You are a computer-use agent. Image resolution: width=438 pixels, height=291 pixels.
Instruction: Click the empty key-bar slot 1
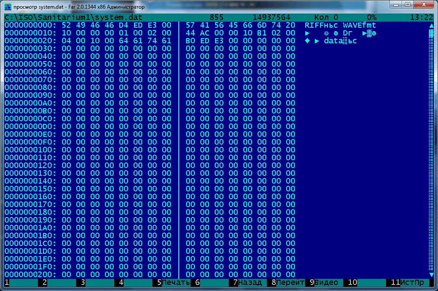pyautogui.click(x=21, y=282)
